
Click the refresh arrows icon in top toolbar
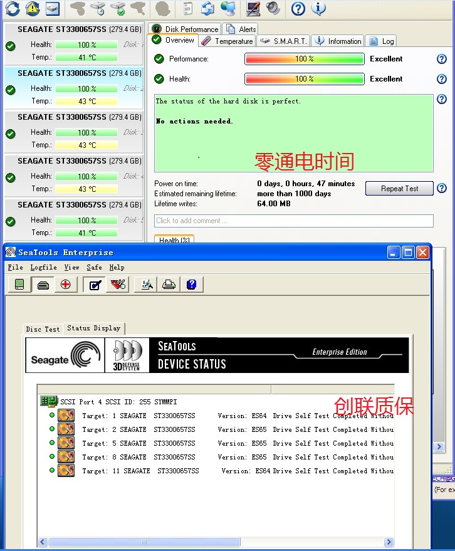coord(13,9)
